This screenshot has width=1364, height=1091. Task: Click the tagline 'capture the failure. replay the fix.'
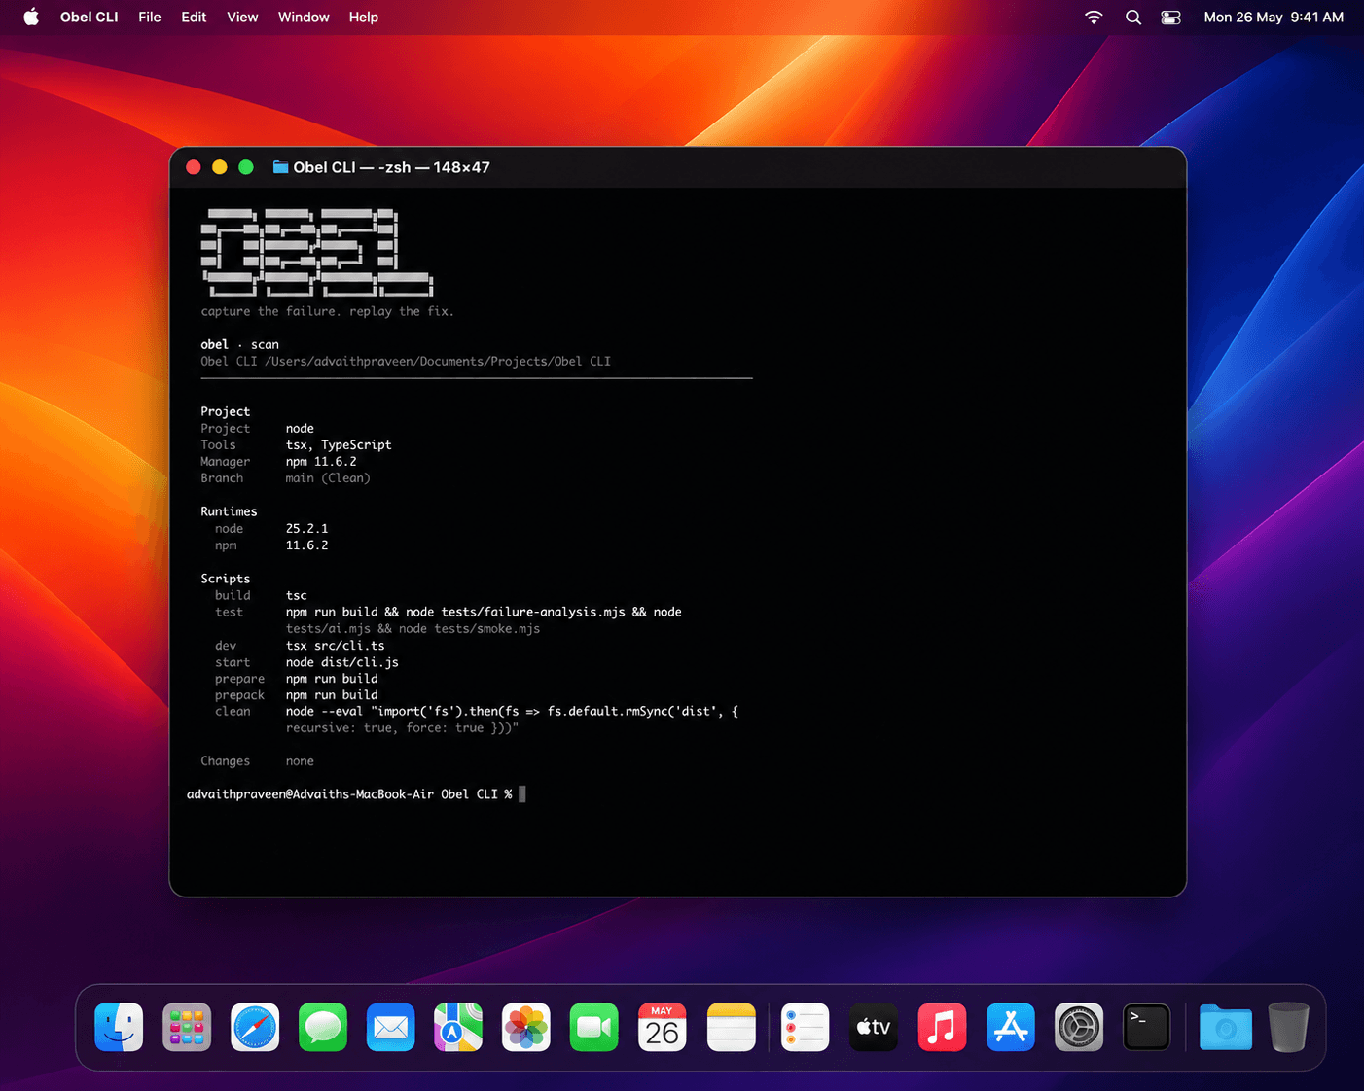click(x=327, y=311)
